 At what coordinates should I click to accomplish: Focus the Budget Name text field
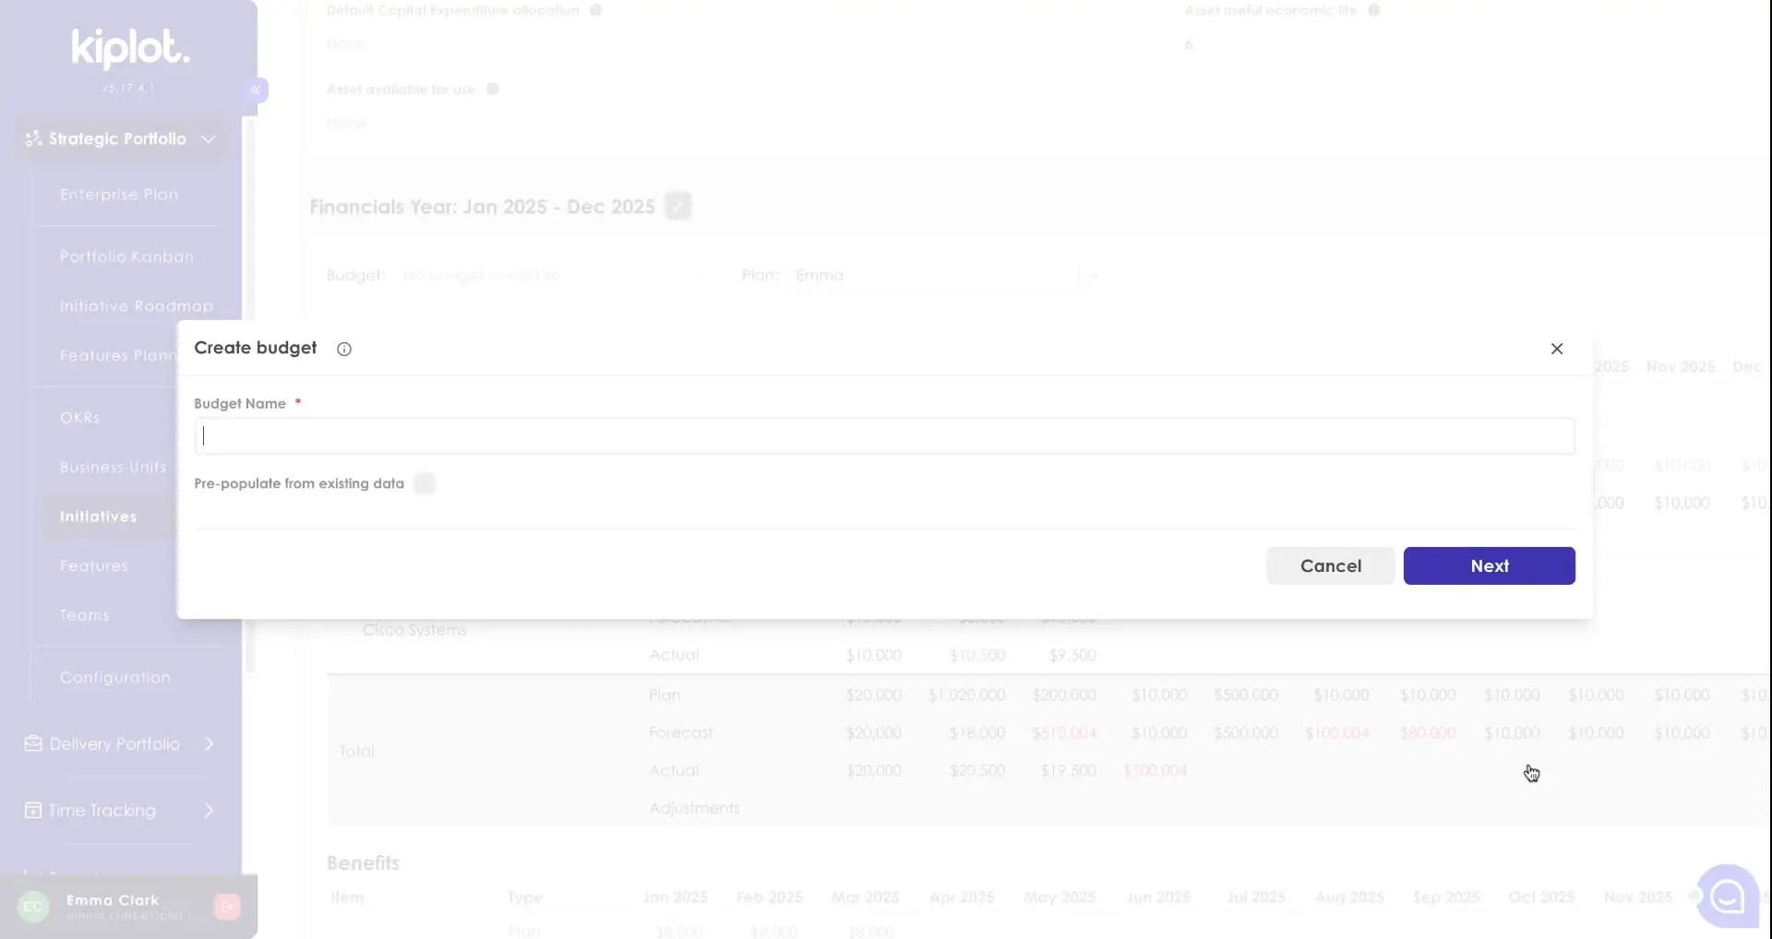[x=883, y=436]
